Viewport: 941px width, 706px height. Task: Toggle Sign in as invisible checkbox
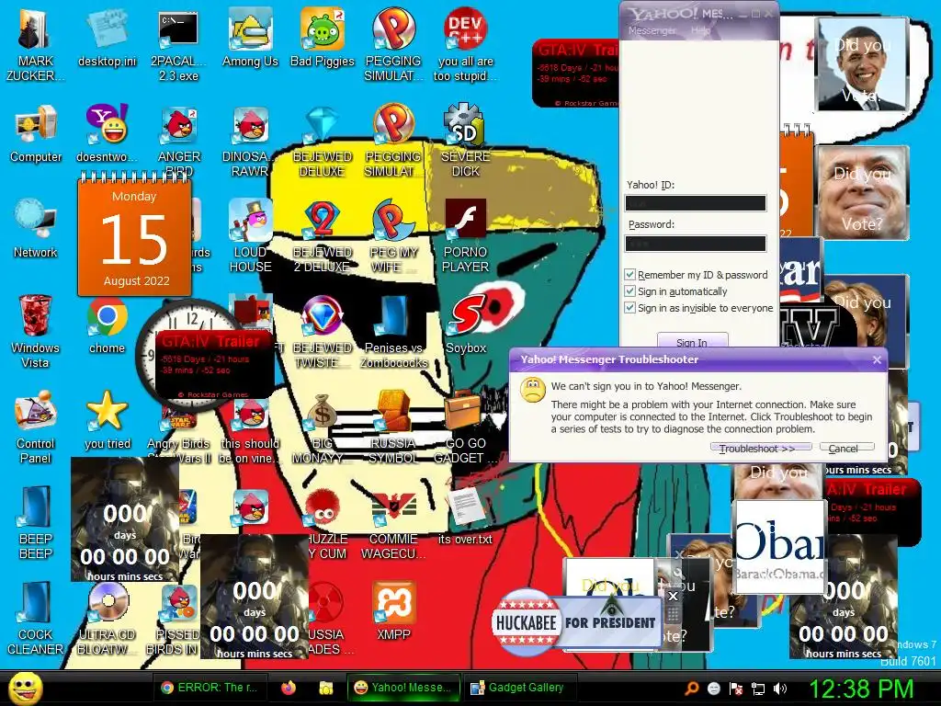coord(629,308)
